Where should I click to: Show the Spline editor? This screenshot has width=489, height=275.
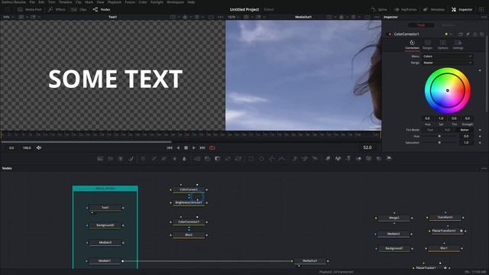(x=379, y=10)
